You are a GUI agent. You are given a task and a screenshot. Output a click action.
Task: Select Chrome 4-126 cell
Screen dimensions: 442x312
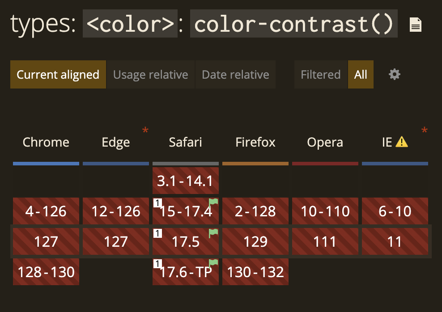[46, 211]
